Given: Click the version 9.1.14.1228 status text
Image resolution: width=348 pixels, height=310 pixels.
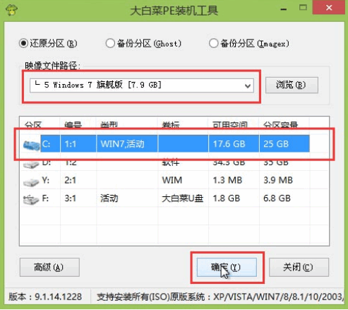Looking at the screenshot, I should 45,297.
